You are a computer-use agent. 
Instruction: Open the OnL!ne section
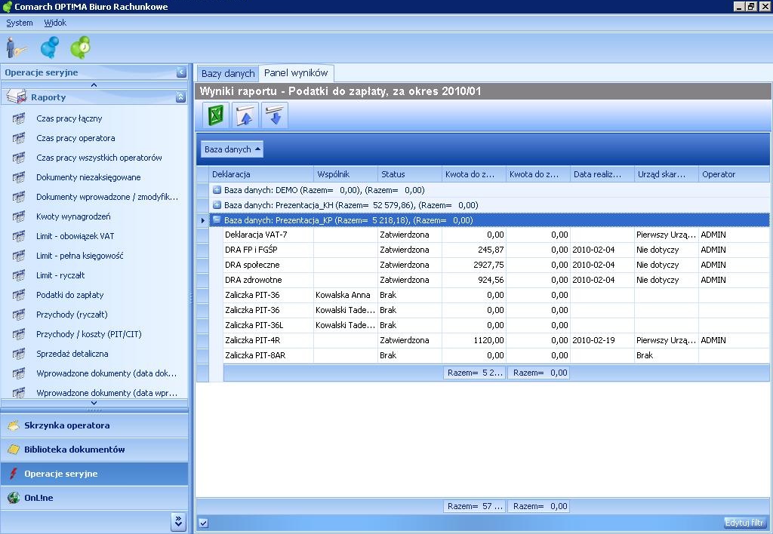pyautogui.click(x=94, y=498)
